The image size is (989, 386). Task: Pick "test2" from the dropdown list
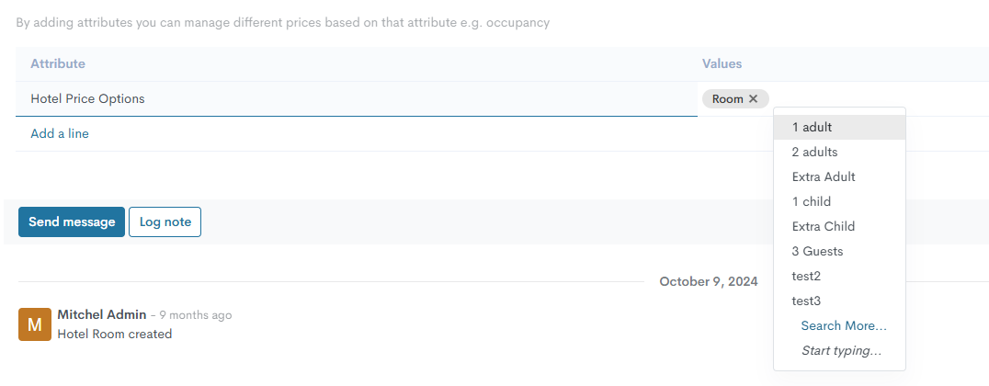pos(806,277)
